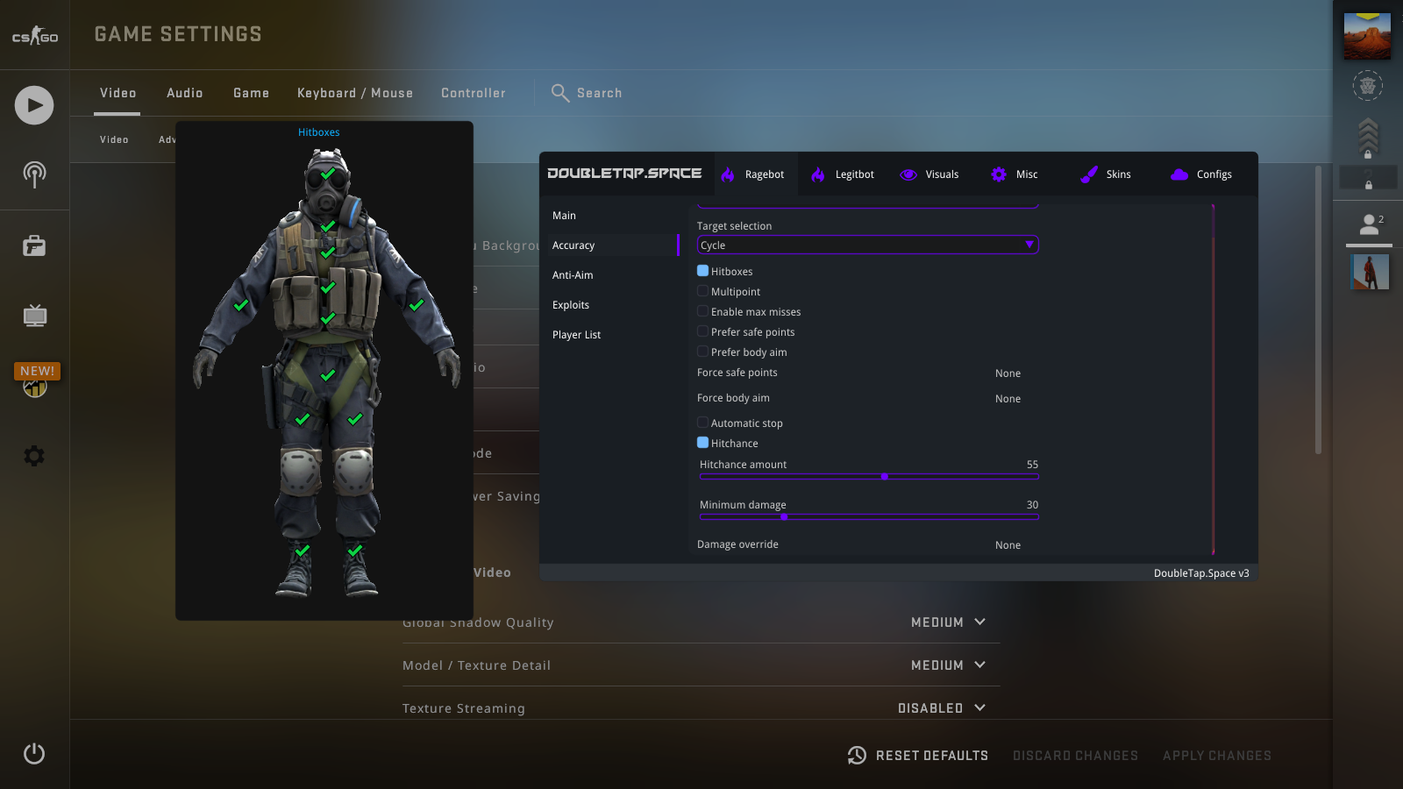This screenshot has width=1403, height=789.
Task: Toggle the pelvis hitbox checkmark
Action: click(328, 375)
